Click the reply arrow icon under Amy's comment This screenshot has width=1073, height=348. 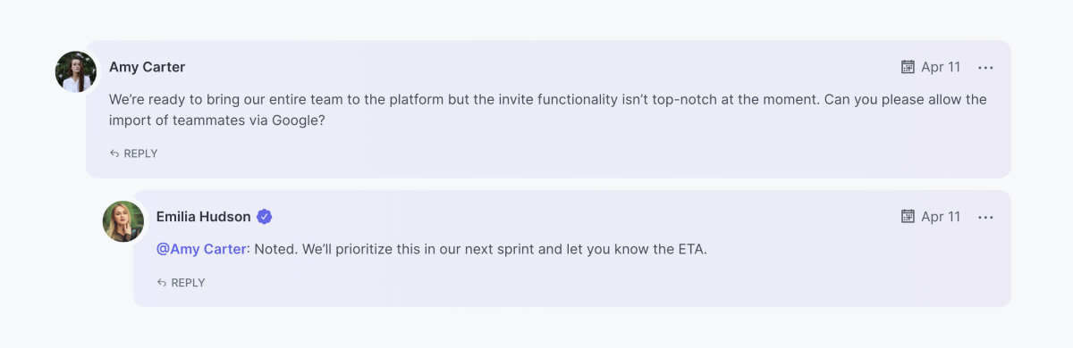tap(114, 153)
